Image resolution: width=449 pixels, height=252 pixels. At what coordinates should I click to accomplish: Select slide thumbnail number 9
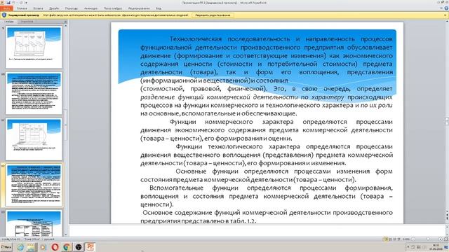(x=34, y=48)
